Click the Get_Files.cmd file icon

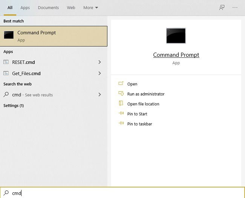6,73
